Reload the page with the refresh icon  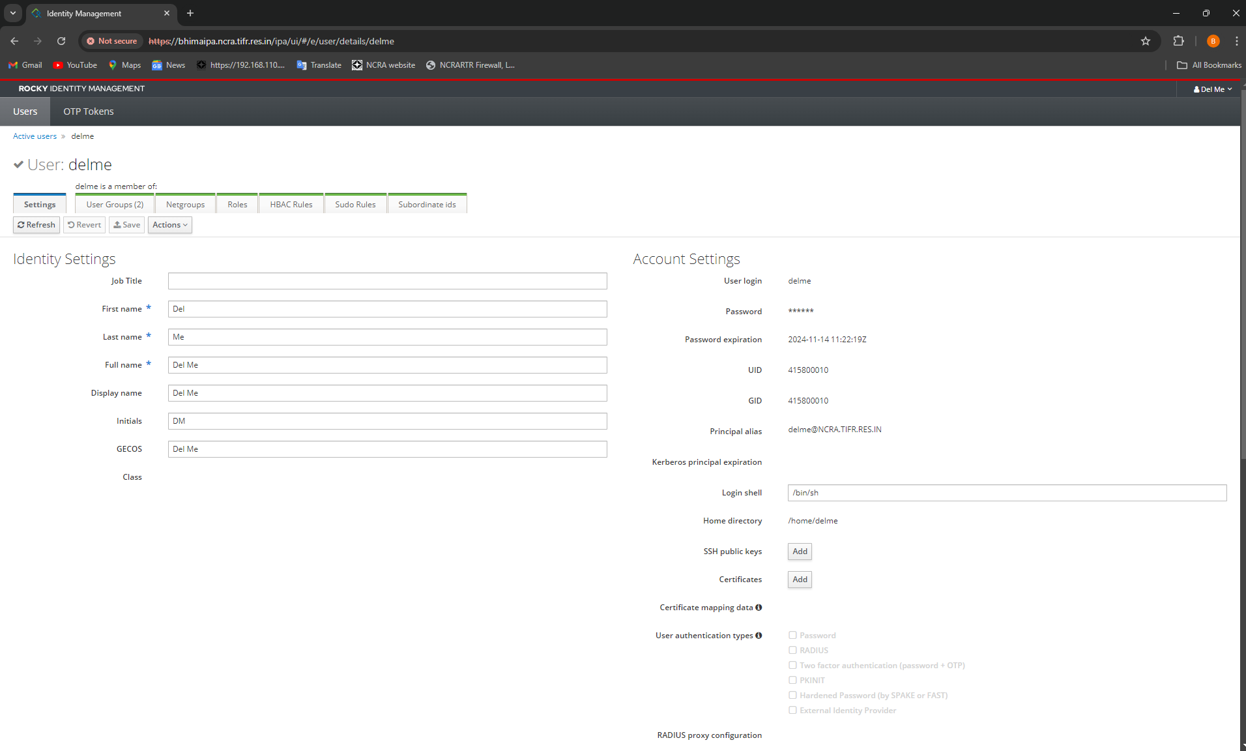point(61,41)
